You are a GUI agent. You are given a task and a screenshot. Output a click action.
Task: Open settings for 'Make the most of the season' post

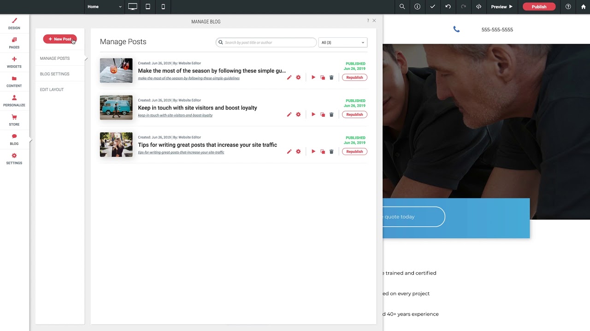298,77
